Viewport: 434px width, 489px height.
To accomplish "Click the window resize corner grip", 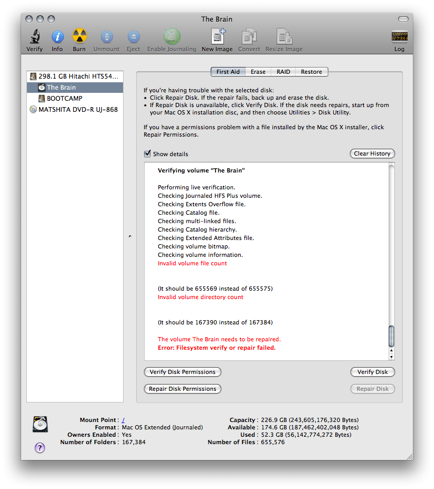I will (409, 457).
